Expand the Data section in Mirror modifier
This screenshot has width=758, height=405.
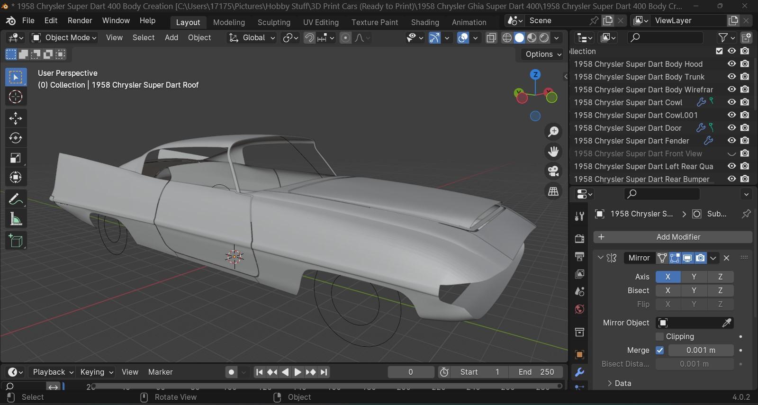[x=623, y=383]
